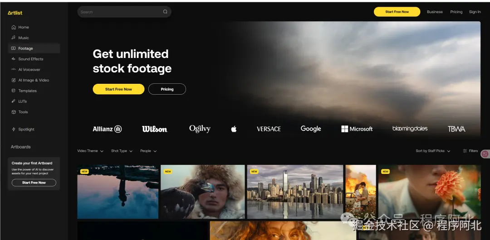Open the city skyline thumbnail
This screenshot has height=240, width=490.
point(295,192)
